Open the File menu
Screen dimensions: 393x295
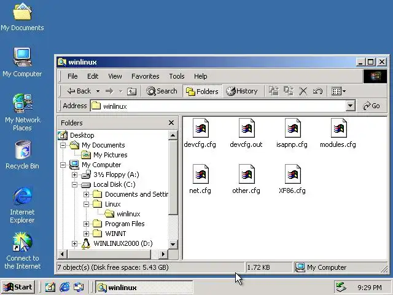(72, 76)
